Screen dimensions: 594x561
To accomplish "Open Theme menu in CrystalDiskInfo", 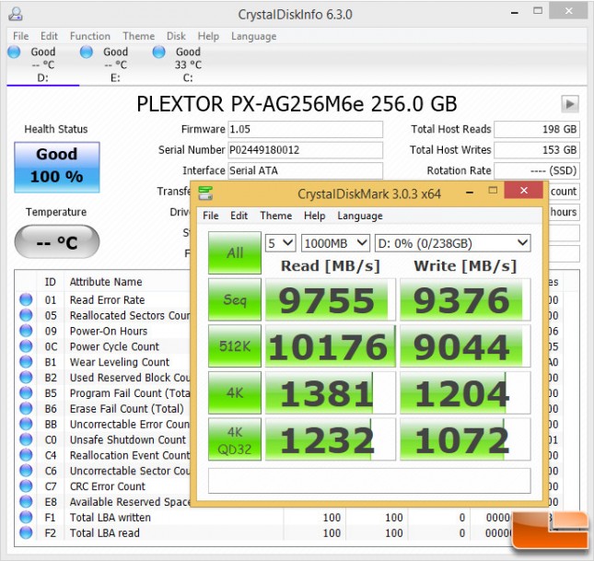I will pyautogui.click(x=139, y=36).
